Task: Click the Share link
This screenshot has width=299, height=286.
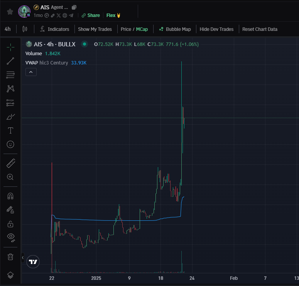Action: click(x=91, y=15)
